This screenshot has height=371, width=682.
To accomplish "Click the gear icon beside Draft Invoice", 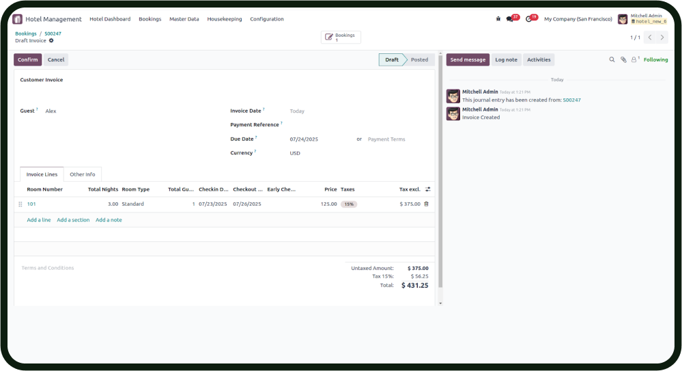I will (x=51, y=41).
